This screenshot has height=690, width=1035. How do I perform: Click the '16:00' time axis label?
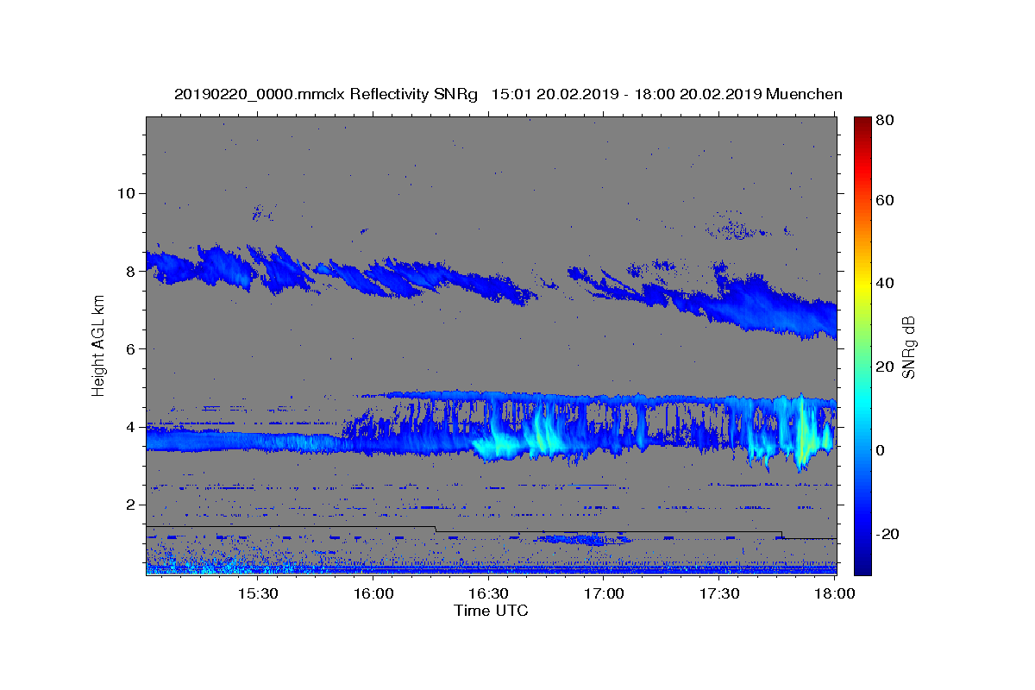[x=373, y=594]
